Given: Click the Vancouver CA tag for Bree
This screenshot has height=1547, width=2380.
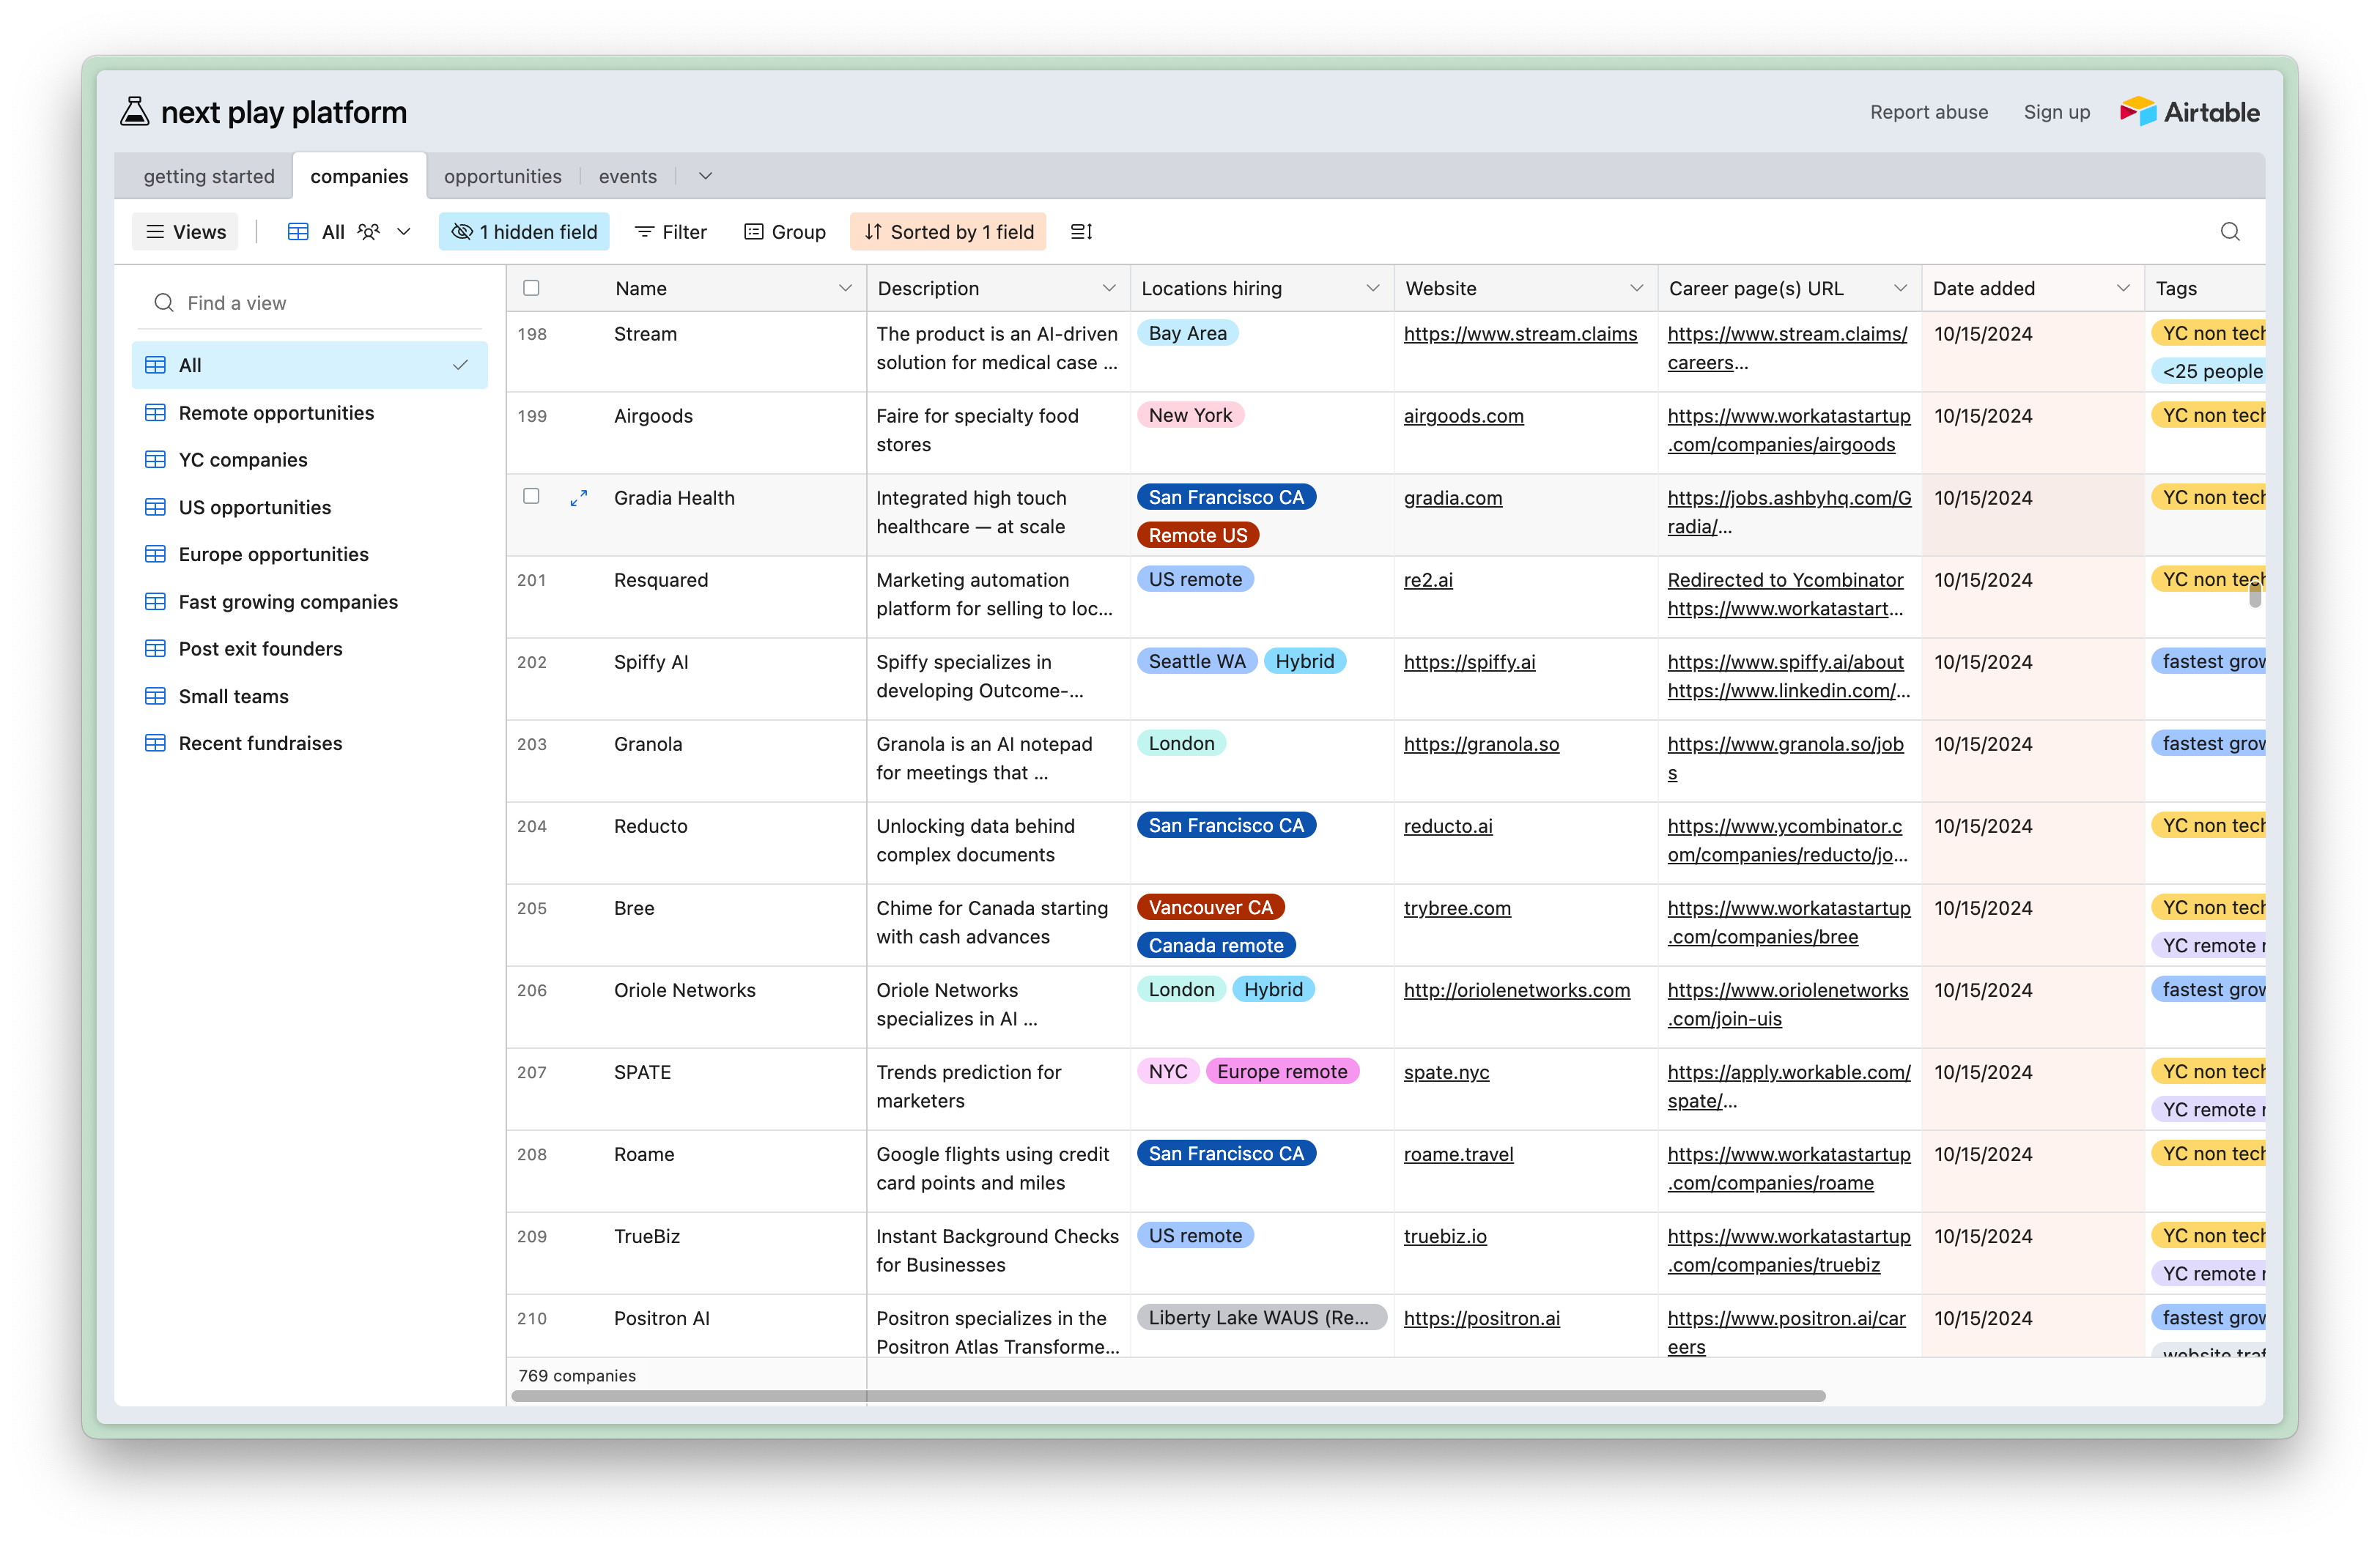Looking at the screenshot, I should pos(1210,908).
